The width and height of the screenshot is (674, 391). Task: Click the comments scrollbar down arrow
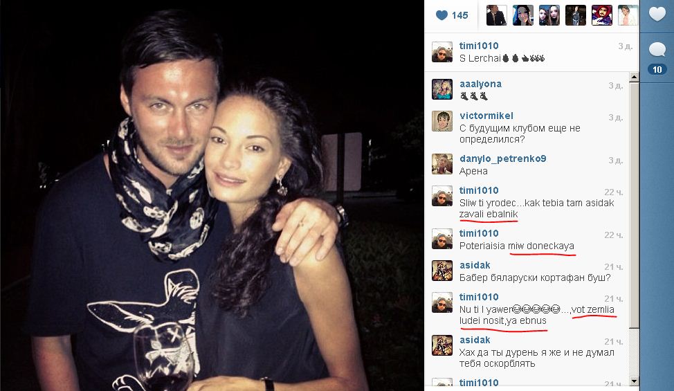click(x=634, y=381)
